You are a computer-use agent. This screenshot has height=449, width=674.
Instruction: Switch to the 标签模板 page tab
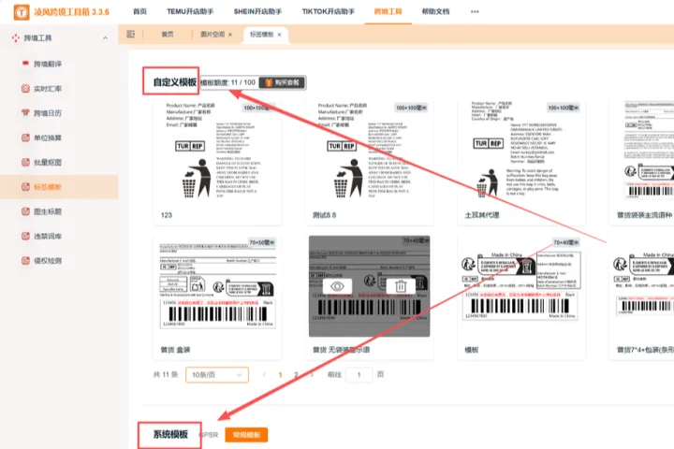pos(261,35)
